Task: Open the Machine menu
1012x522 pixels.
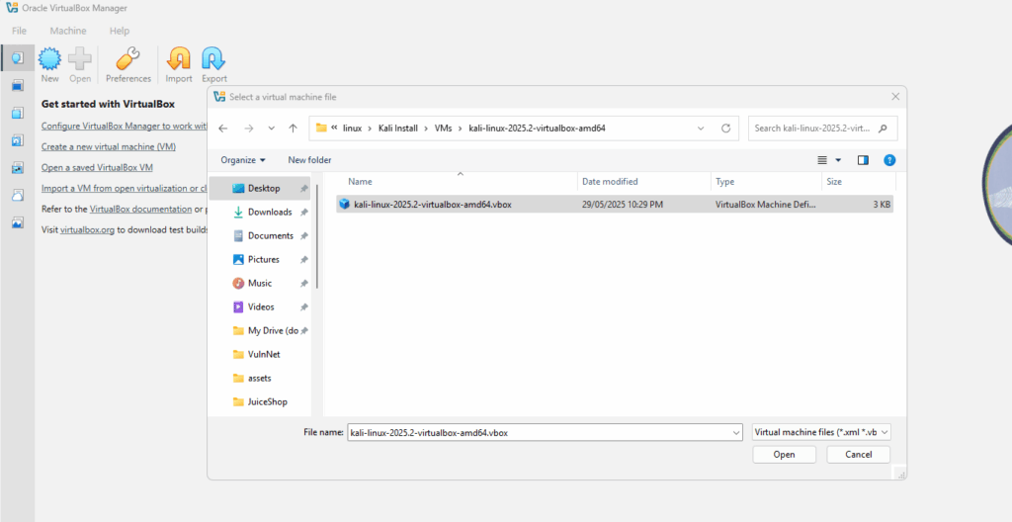Action: 68,31
